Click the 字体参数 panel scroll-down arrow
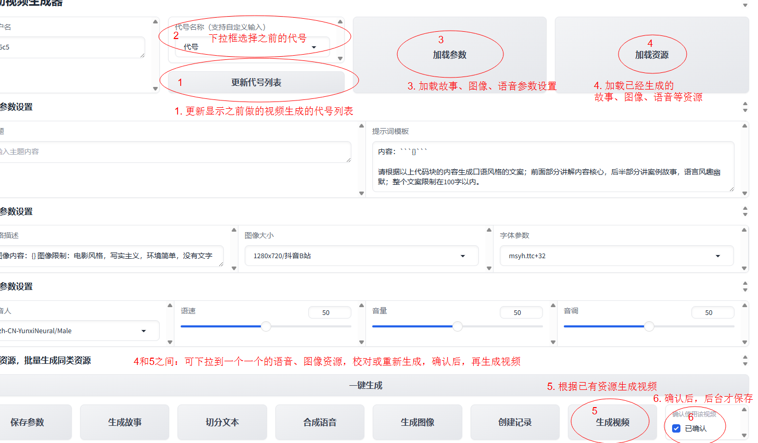Screen dimensions: 758x443 pyautogui.click(x=744, y=269)
